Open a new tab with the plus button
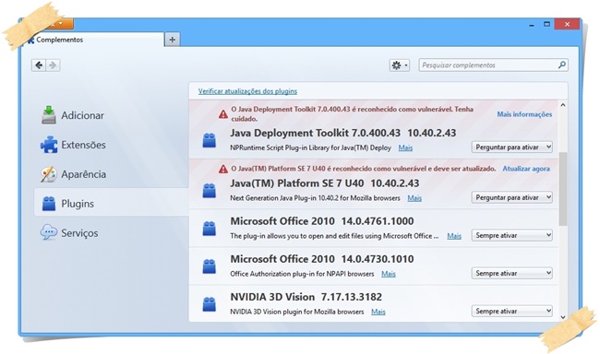 173,40
